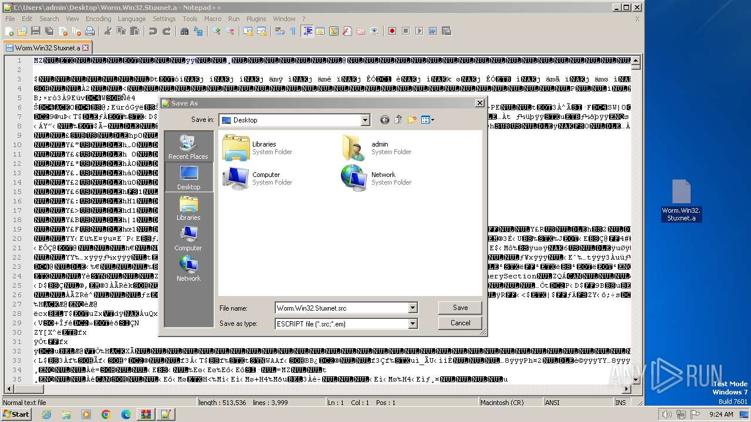
Task: Click the Undo arrow icon
Action: pos(153,31)
